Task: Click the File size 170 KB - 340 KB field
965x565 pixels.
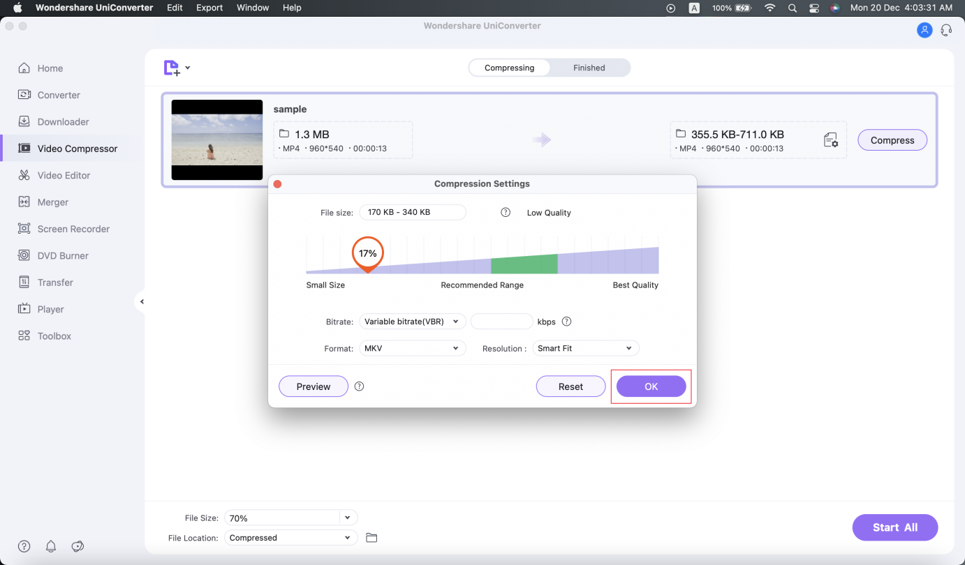Action: click(413, 212)
